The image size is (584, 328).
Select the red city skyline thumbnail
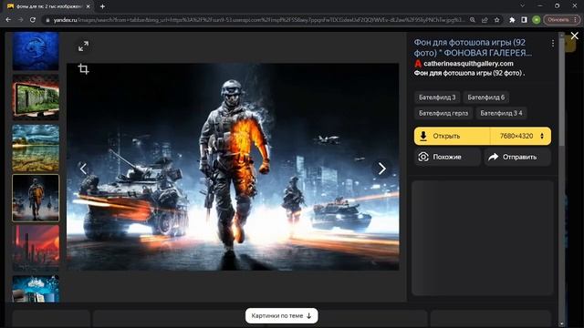coord(36,249)
